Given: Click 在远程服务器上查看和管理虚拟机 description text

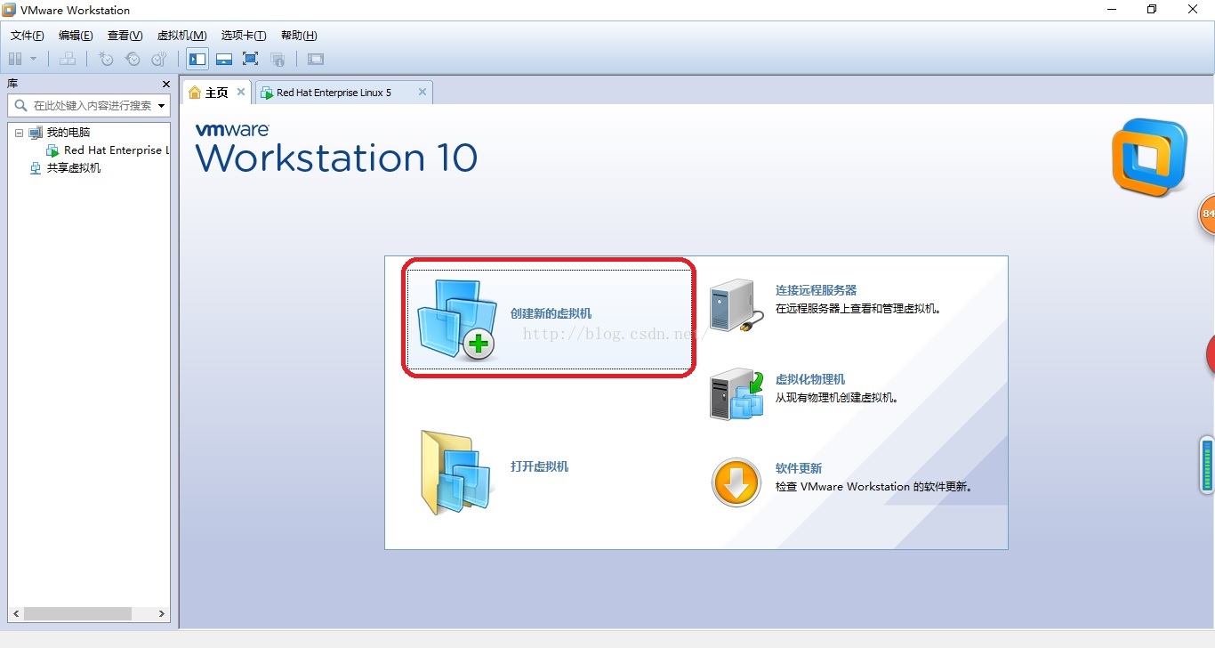Looking at the screenshot, I should coord(858,309).
